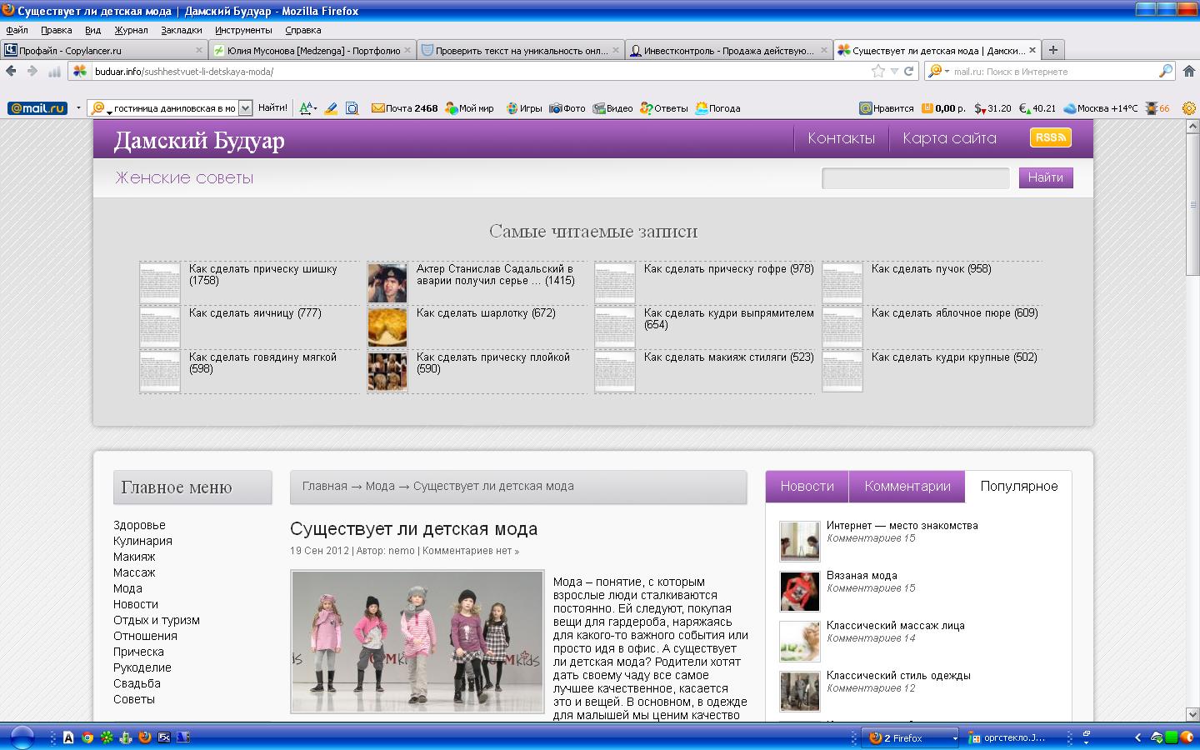Click the text size icon in the mail.ru toolbar
The image size is (1200, 750).
tap(307, 108)
